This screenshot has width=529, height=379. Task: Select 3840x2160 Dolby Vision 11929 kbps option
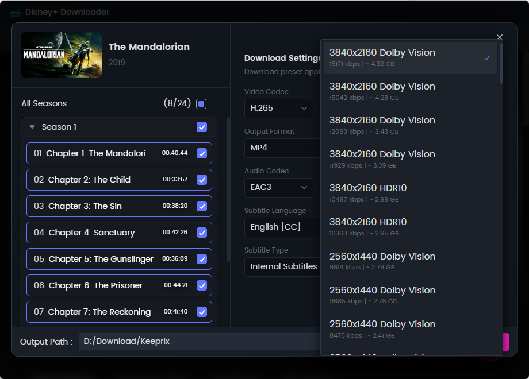(410, 159)
